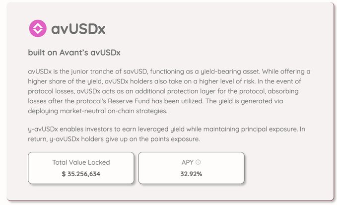Click the pink avUSDx logo icon
The image size is (337, 205).
[x=38, y=28]
